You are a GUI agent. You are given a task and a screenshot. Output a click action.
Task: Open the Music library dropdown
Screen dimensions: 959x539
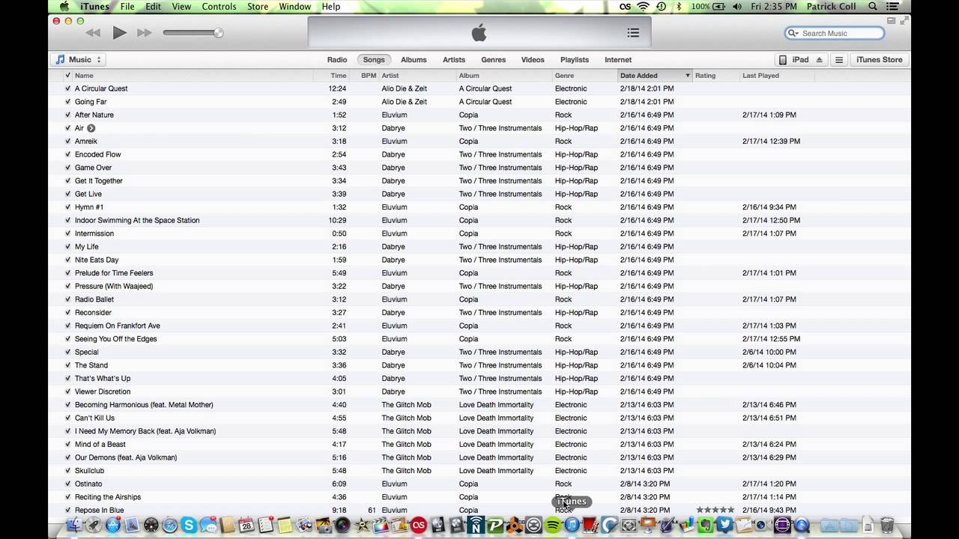point(78,60)
